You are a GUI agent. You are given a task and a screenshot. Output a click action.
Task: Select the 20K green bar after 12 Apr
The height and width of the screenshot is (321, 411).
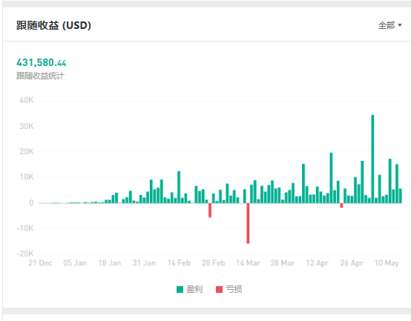click(x=331, y=178)
